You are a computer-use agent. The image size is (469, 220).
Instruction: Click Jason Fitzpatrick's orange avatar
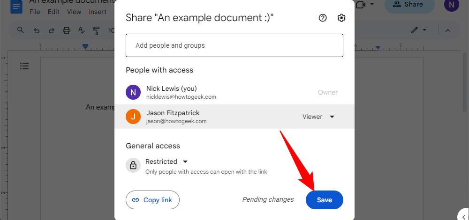tap(133, 117)
